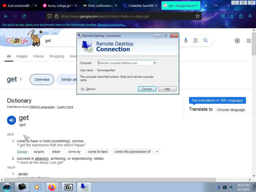This screenshot has width=256, height=192.
Task: Click the come into possession of chip
Action: point(132,152)
